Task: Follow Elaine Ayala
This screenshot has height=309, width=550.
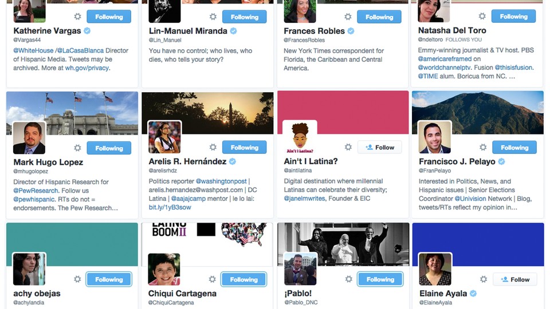Action: tap(515, 280)
